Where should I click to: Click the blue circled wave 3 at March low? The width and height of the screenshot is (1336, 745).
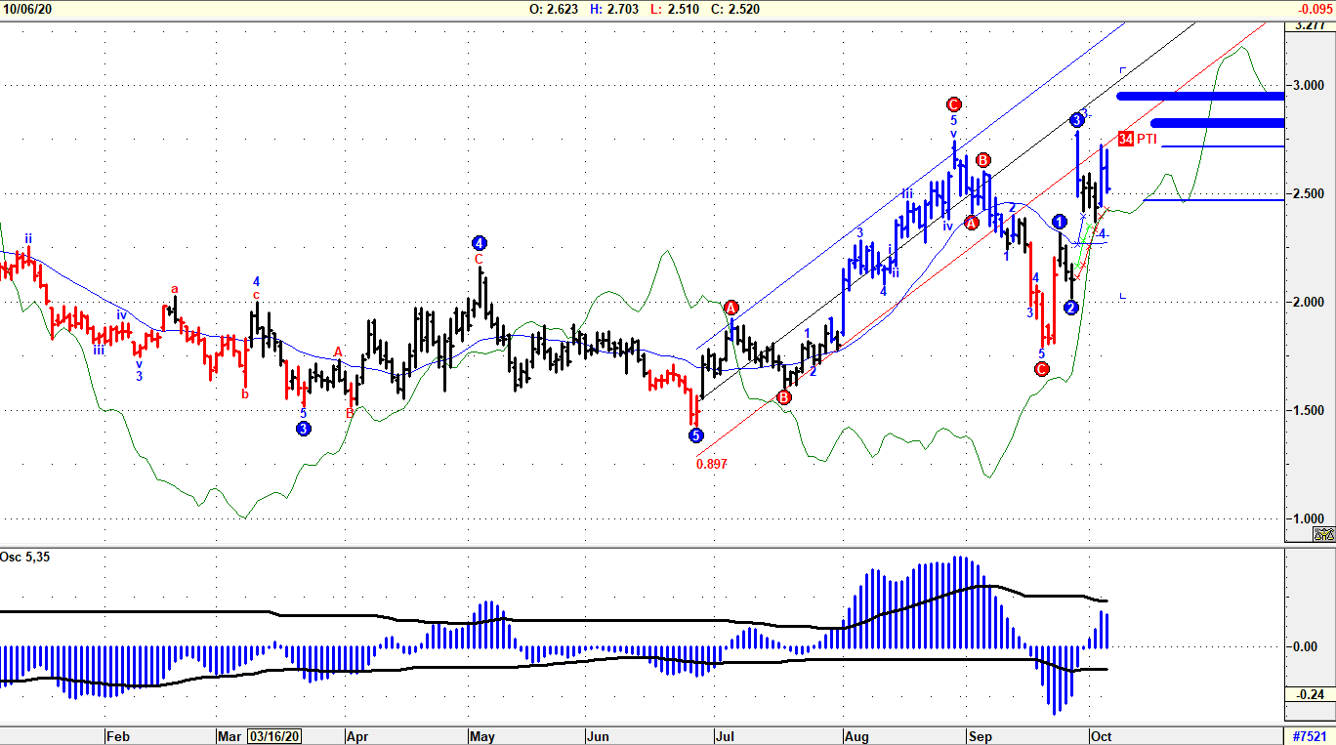[304, 428]
